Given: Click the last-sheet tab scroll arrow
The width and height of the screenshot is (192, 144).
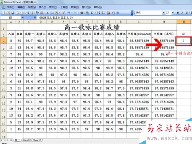Looking at the screenshot, I should 11,140.
